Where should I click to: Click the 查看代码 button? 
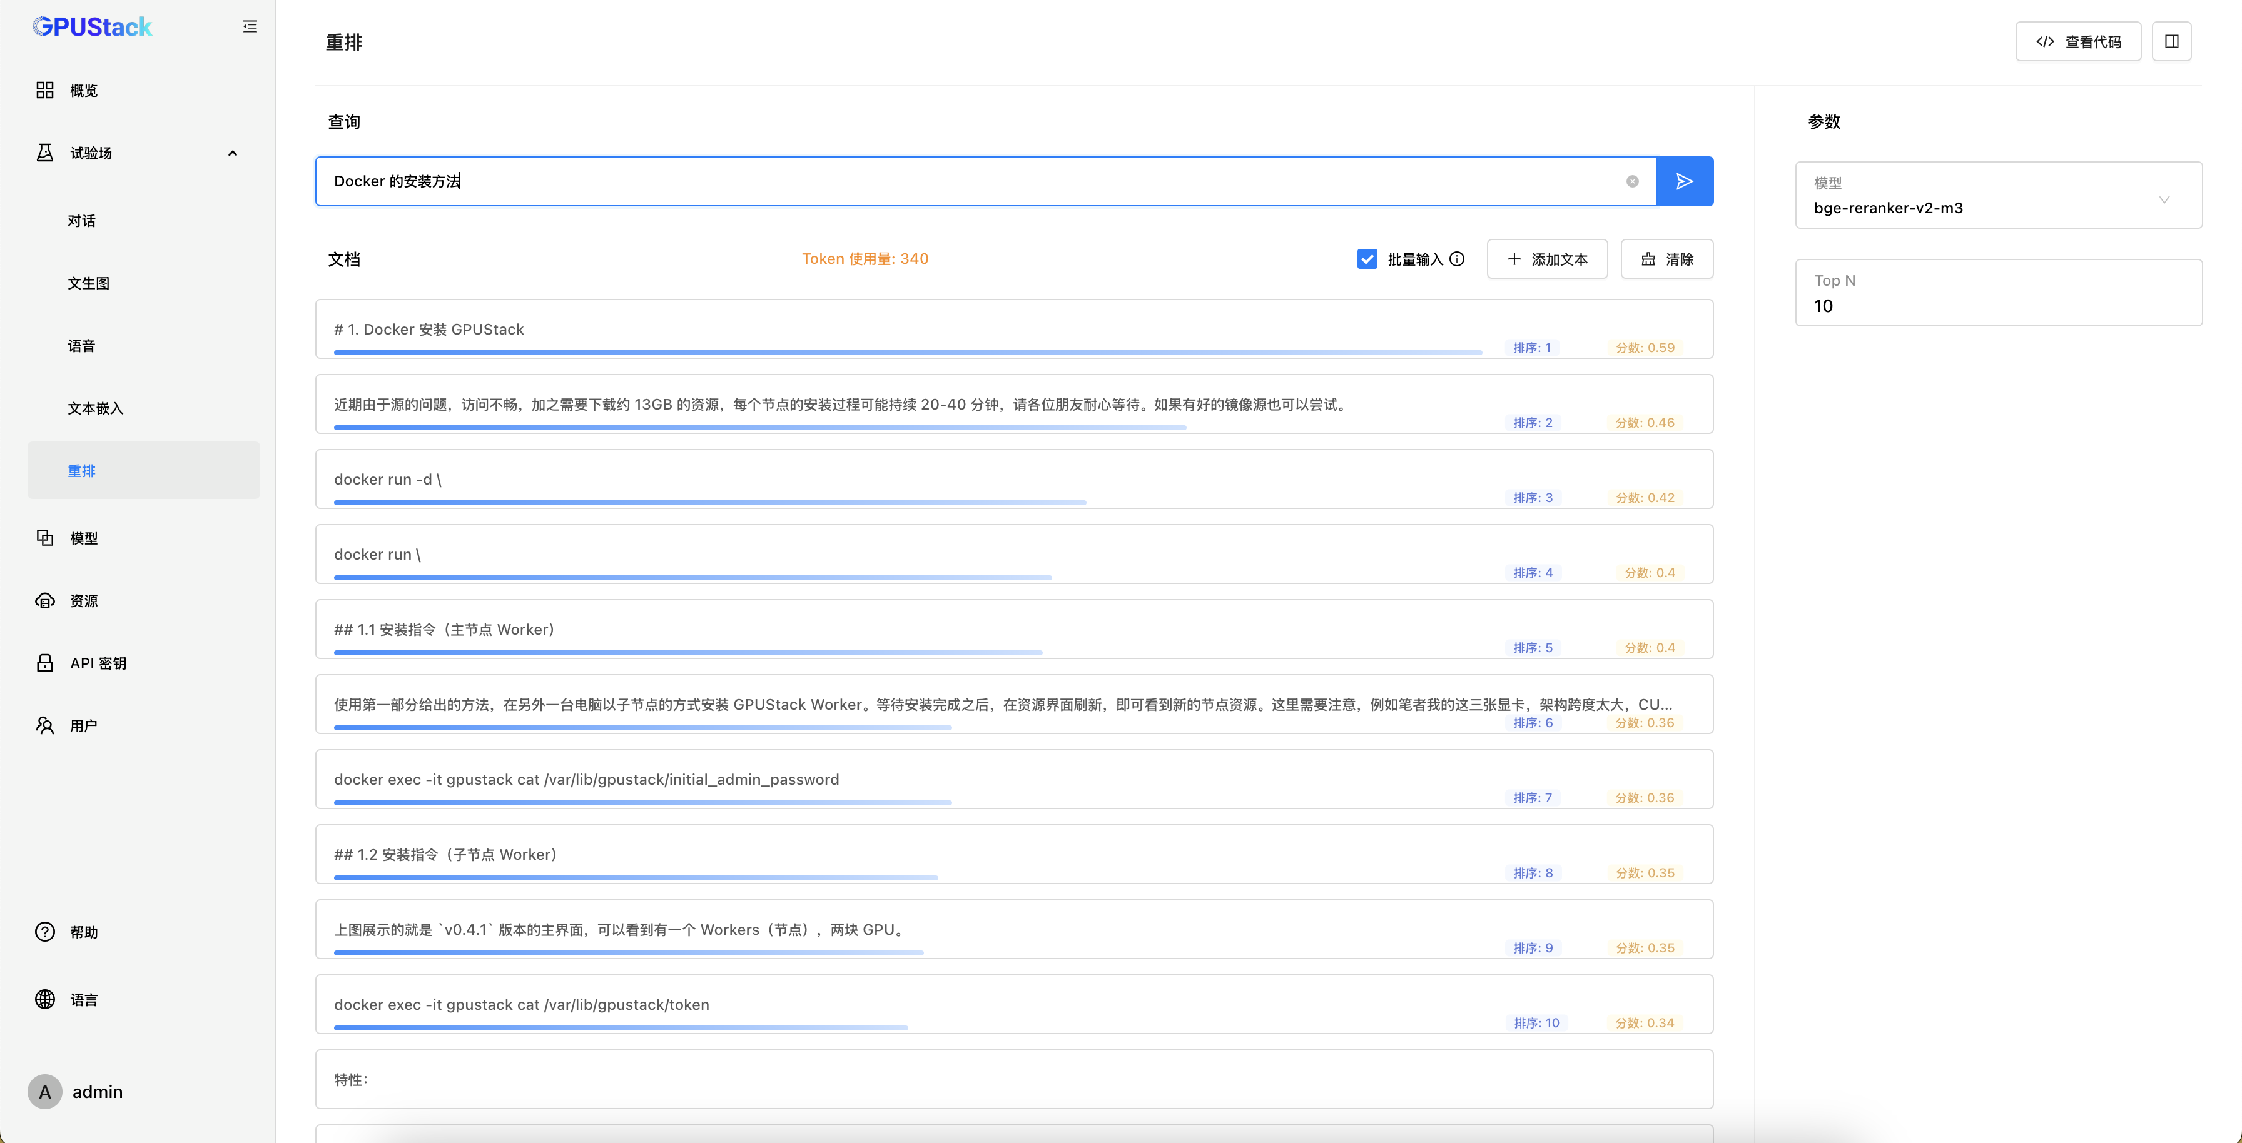[2077, 42]
